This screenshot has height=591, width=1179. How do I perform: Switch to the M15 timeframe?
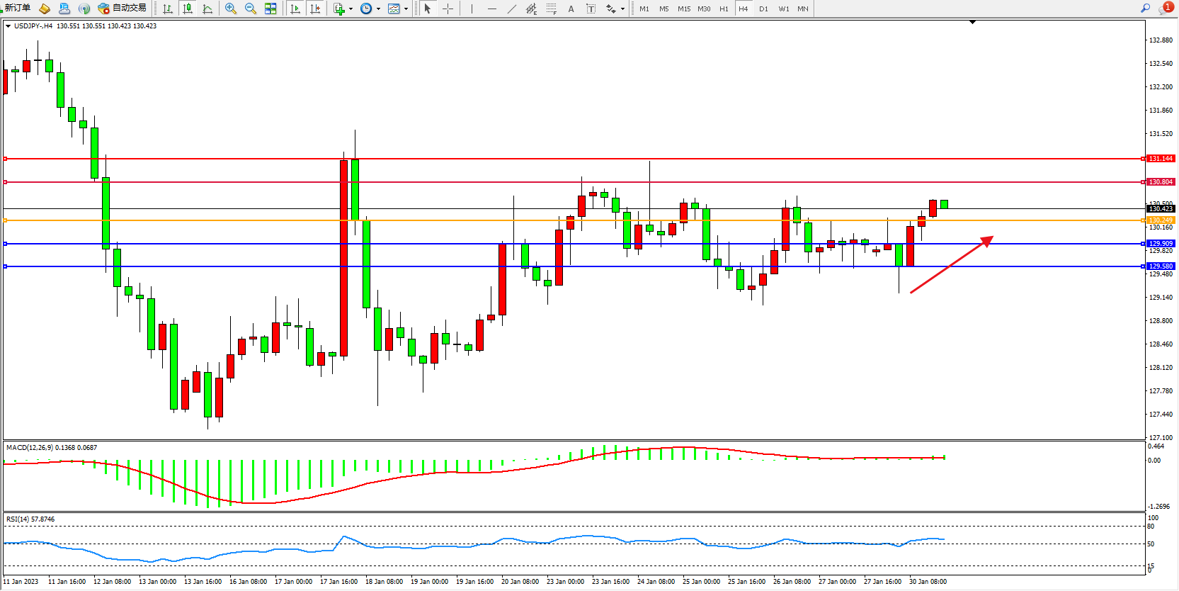pyautogui.click(x=683, y=9)
